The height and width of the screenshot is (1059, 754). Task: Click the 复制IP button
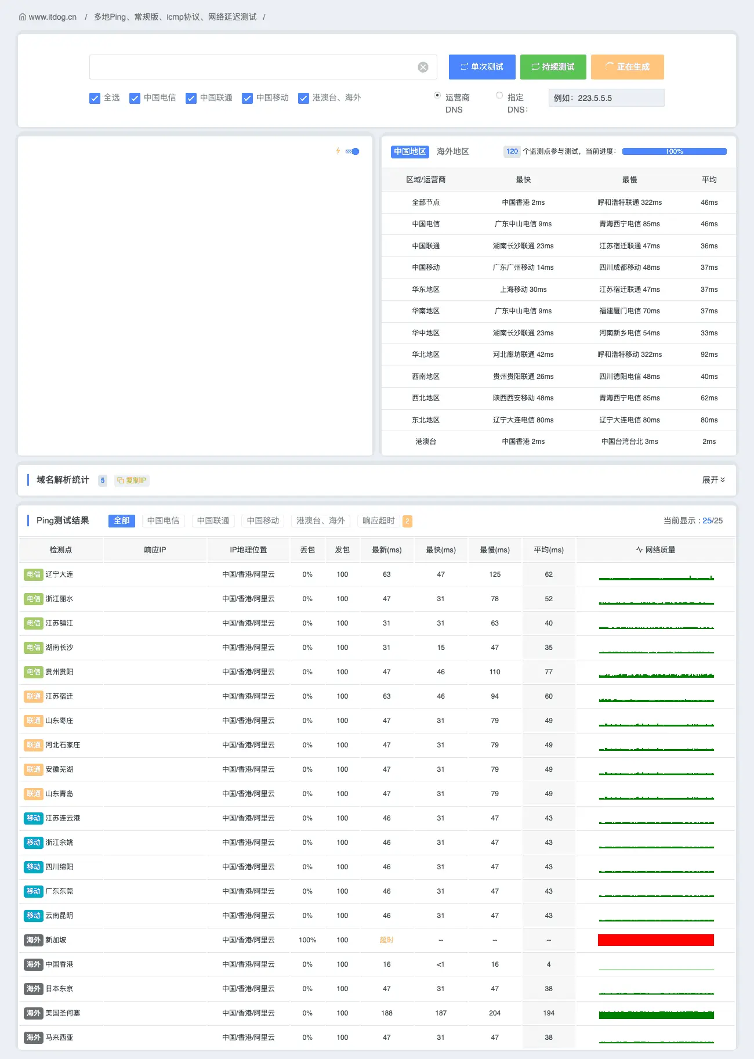(x=132, y=480)
